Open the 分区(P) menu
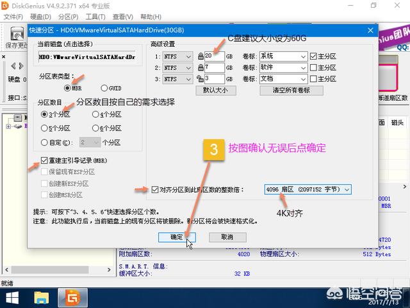Viewport: 410px width, 308px height. tap(69, 17)
